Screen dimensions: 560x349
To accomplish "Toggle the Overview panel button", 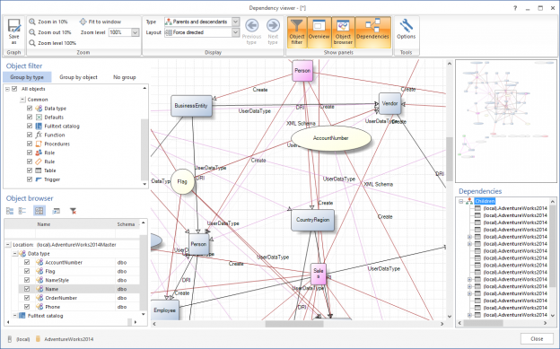I will (319, 32).
